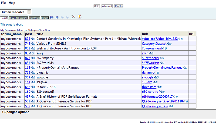
Task: Go back one page with left arrow
Action: 57,17
